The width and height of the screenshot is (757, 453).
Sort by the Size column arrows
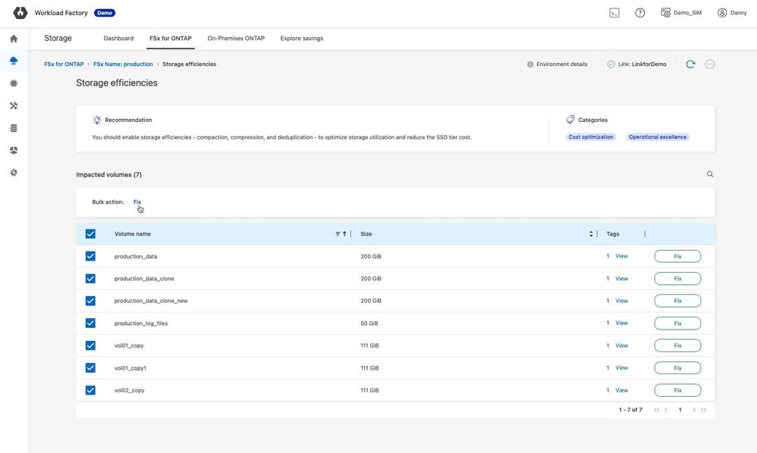point(591,234)
